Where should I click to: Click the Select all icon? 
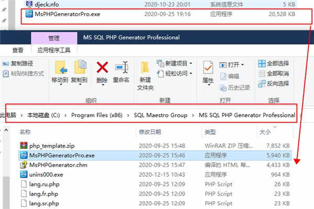(x=262, y=64)
